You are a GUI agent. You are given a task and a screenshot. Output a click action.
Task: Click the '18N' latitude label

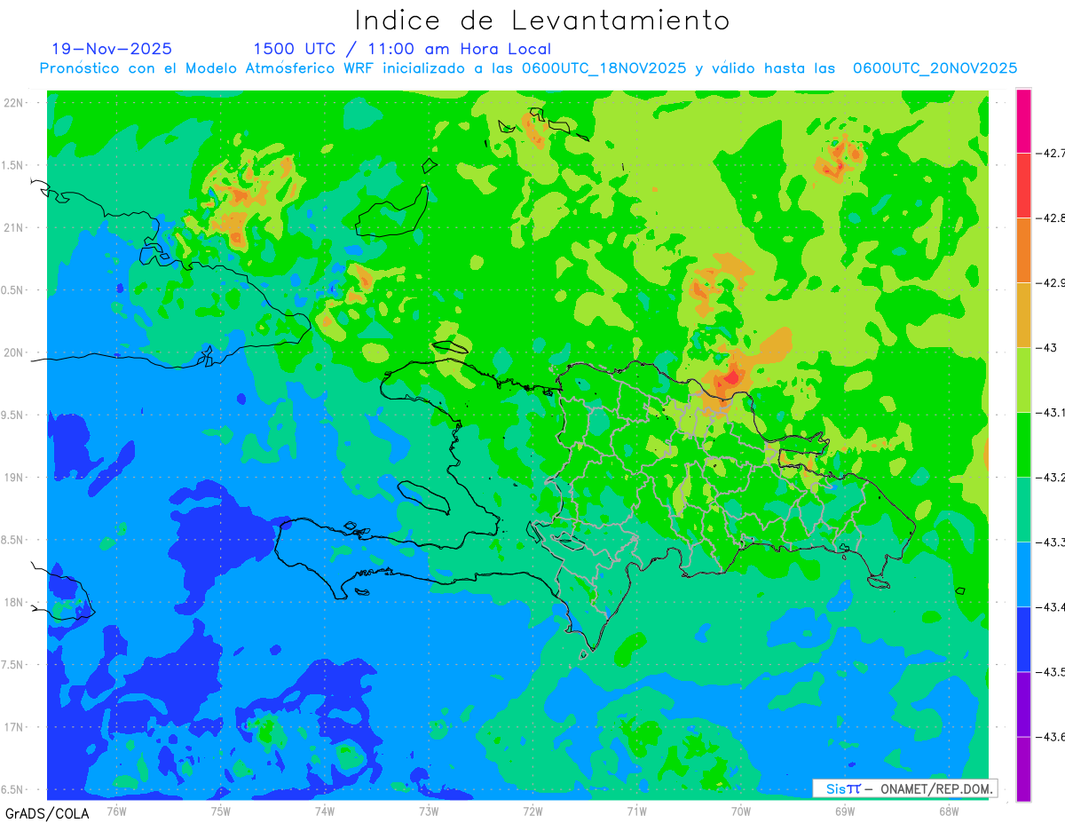13,603
